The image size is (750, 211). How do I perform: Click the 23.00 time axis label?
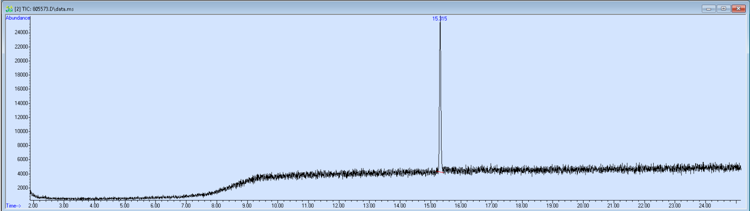click(x=674, y=206)
